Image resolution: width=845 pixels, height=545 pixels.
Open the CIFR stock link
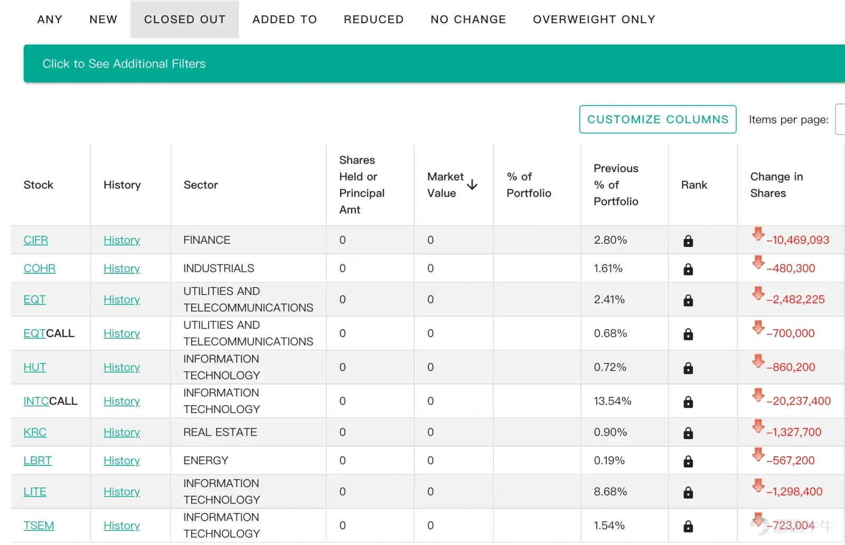pos(36,240)
